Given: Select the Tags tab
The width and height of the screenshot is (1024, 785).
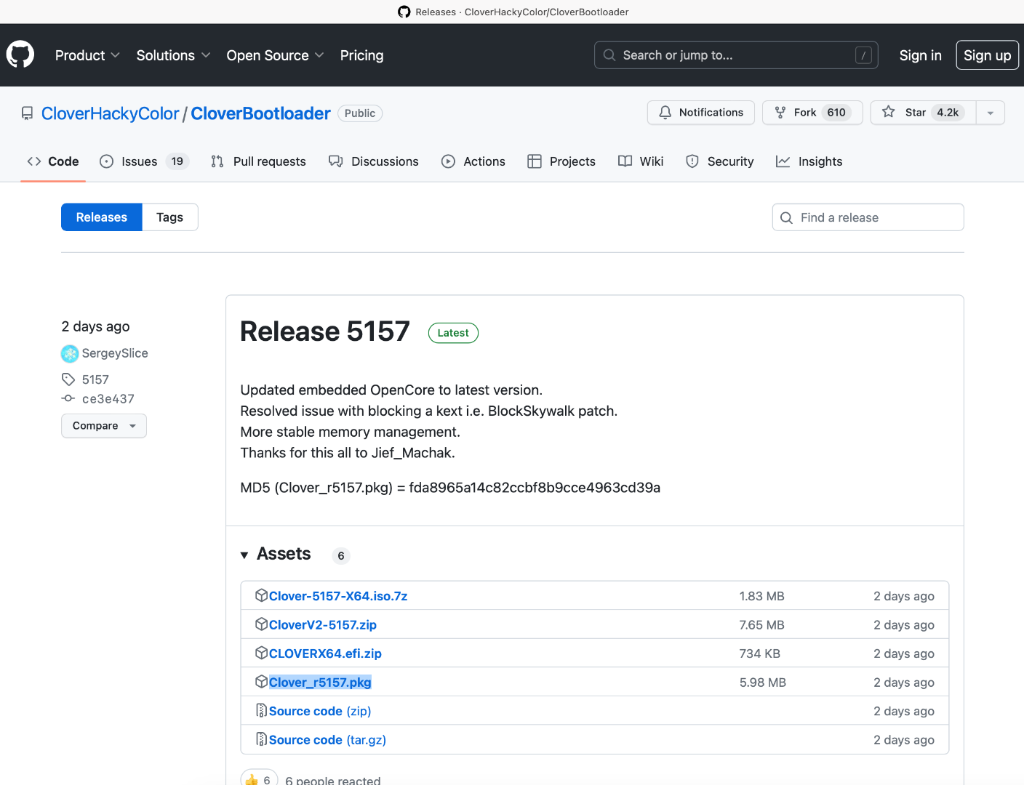Looking at the screenshot, I should click(x=170, y=217).
